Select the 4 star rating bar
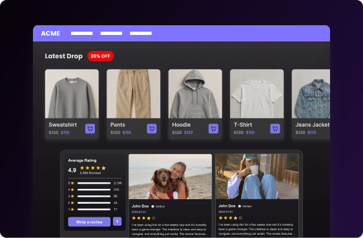363x238 pixels. (94, 189)
